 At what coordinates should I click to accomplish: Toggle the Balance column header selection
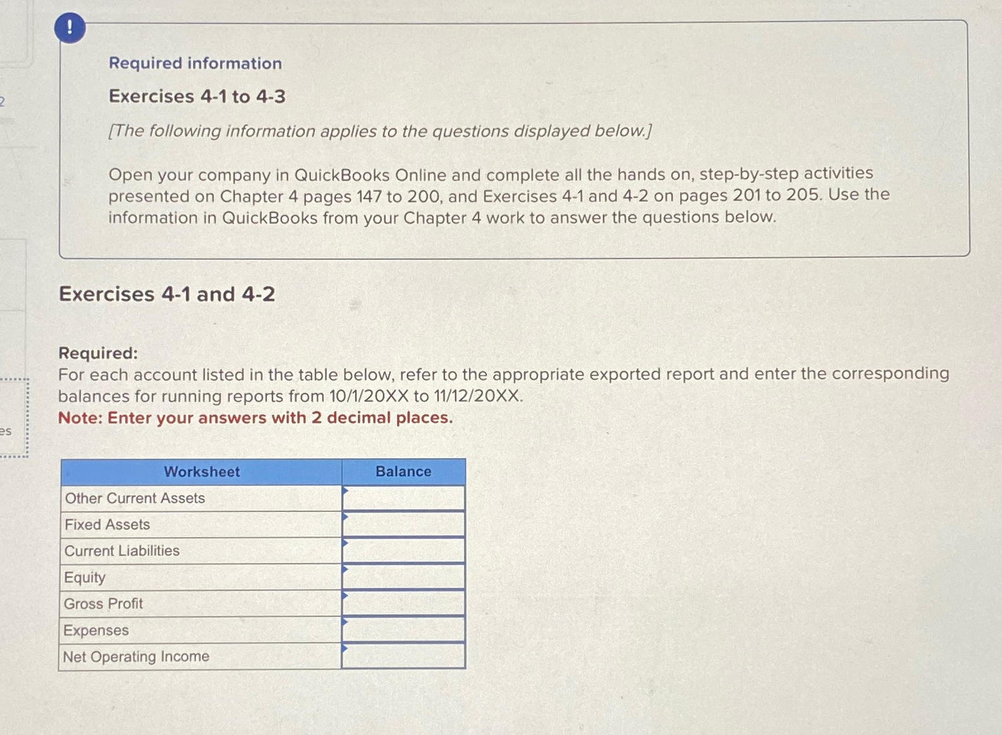tap(403, 471)
